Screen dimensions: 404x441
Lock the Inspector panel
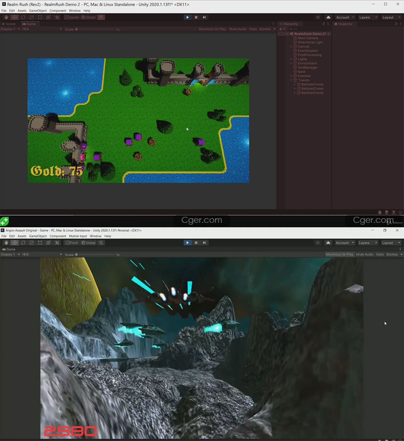pyautogui.click(x=396, y=24)
